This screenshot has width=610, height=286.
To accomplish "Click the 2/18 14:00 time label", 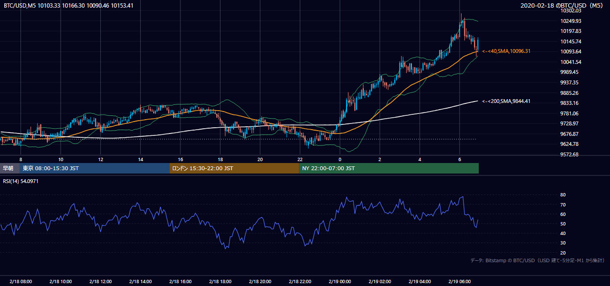I will 140,281.
